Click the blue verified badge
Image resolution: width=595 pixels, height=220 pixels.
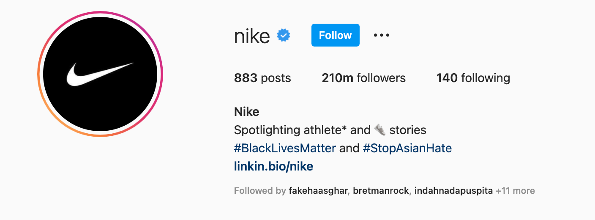coord(283,36)
